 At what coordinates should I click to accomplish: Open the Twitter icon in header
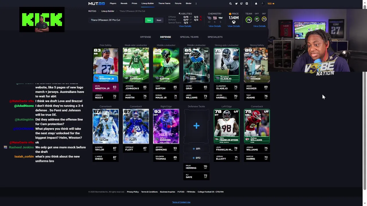[236, 3]
